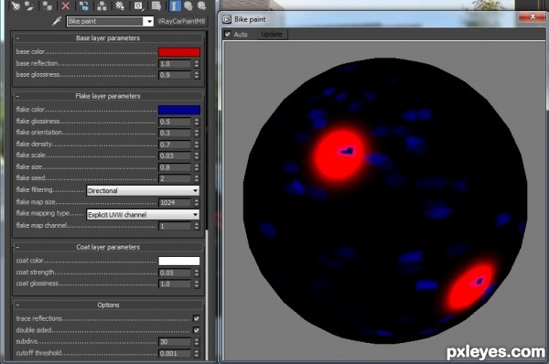
Task: Click the Make Material Copy icon
Action: 83,5
